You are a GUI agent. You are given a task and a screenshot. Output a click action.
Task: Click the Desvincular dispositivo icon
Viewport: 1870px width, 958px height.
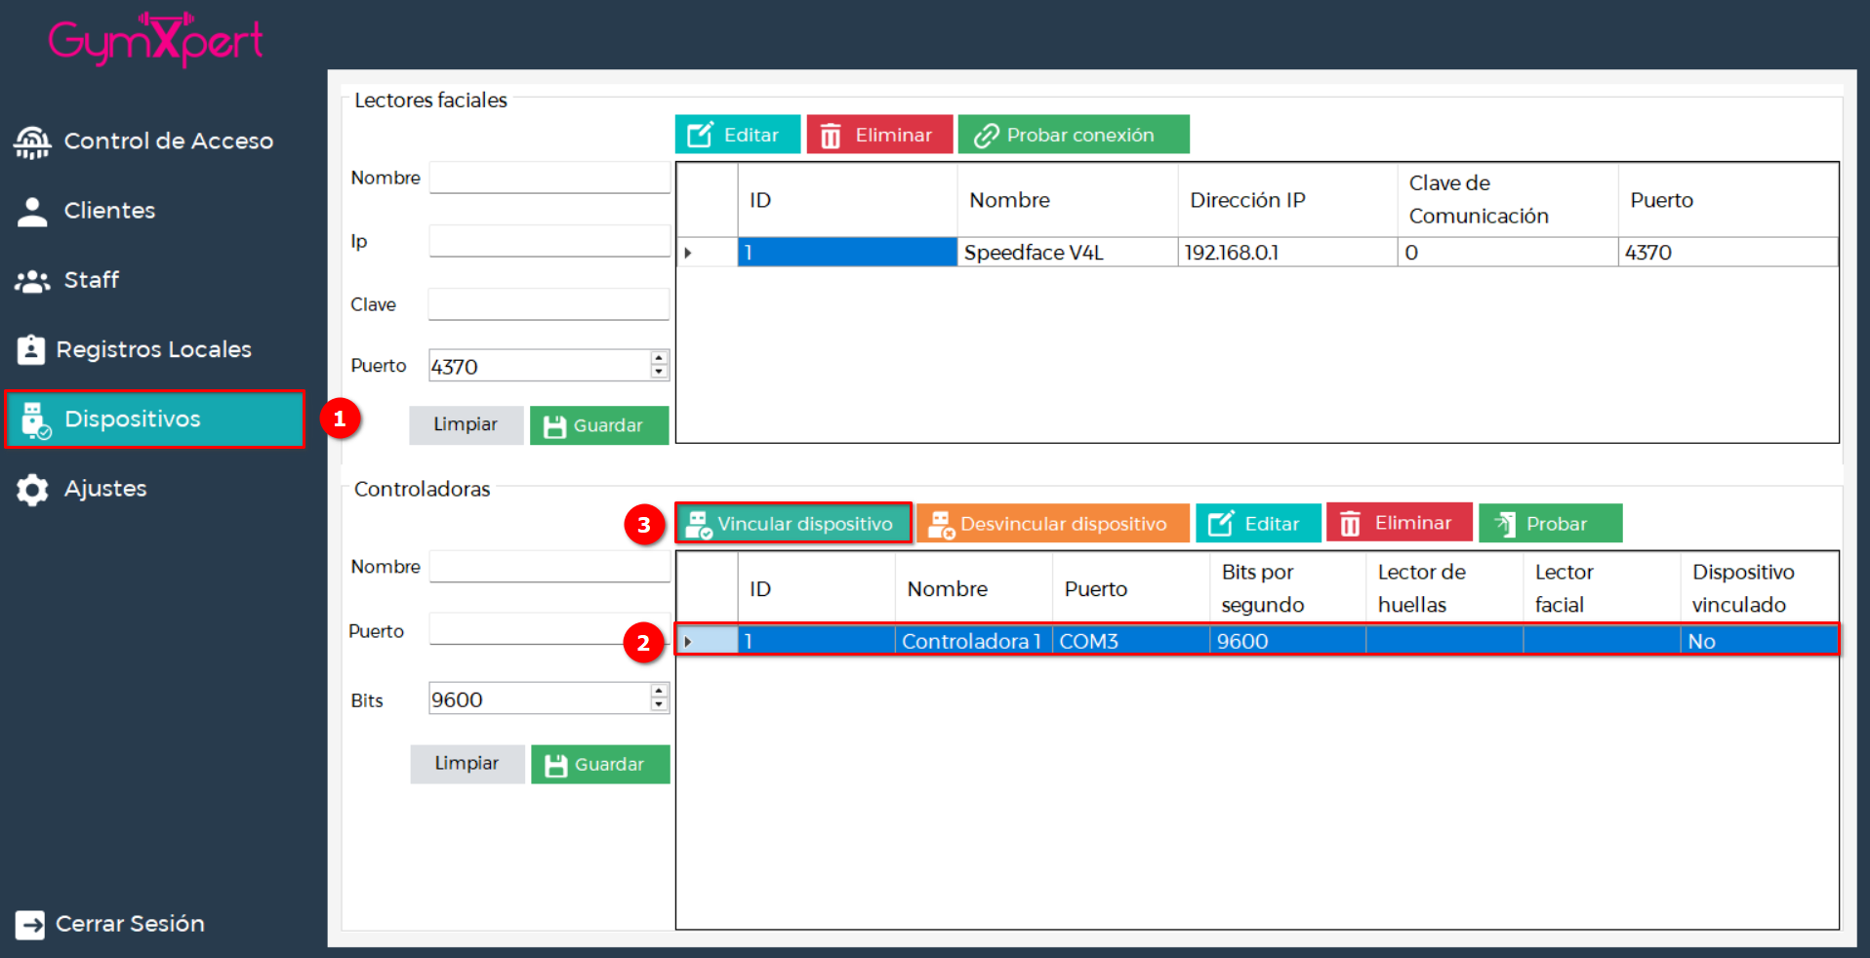941,525
